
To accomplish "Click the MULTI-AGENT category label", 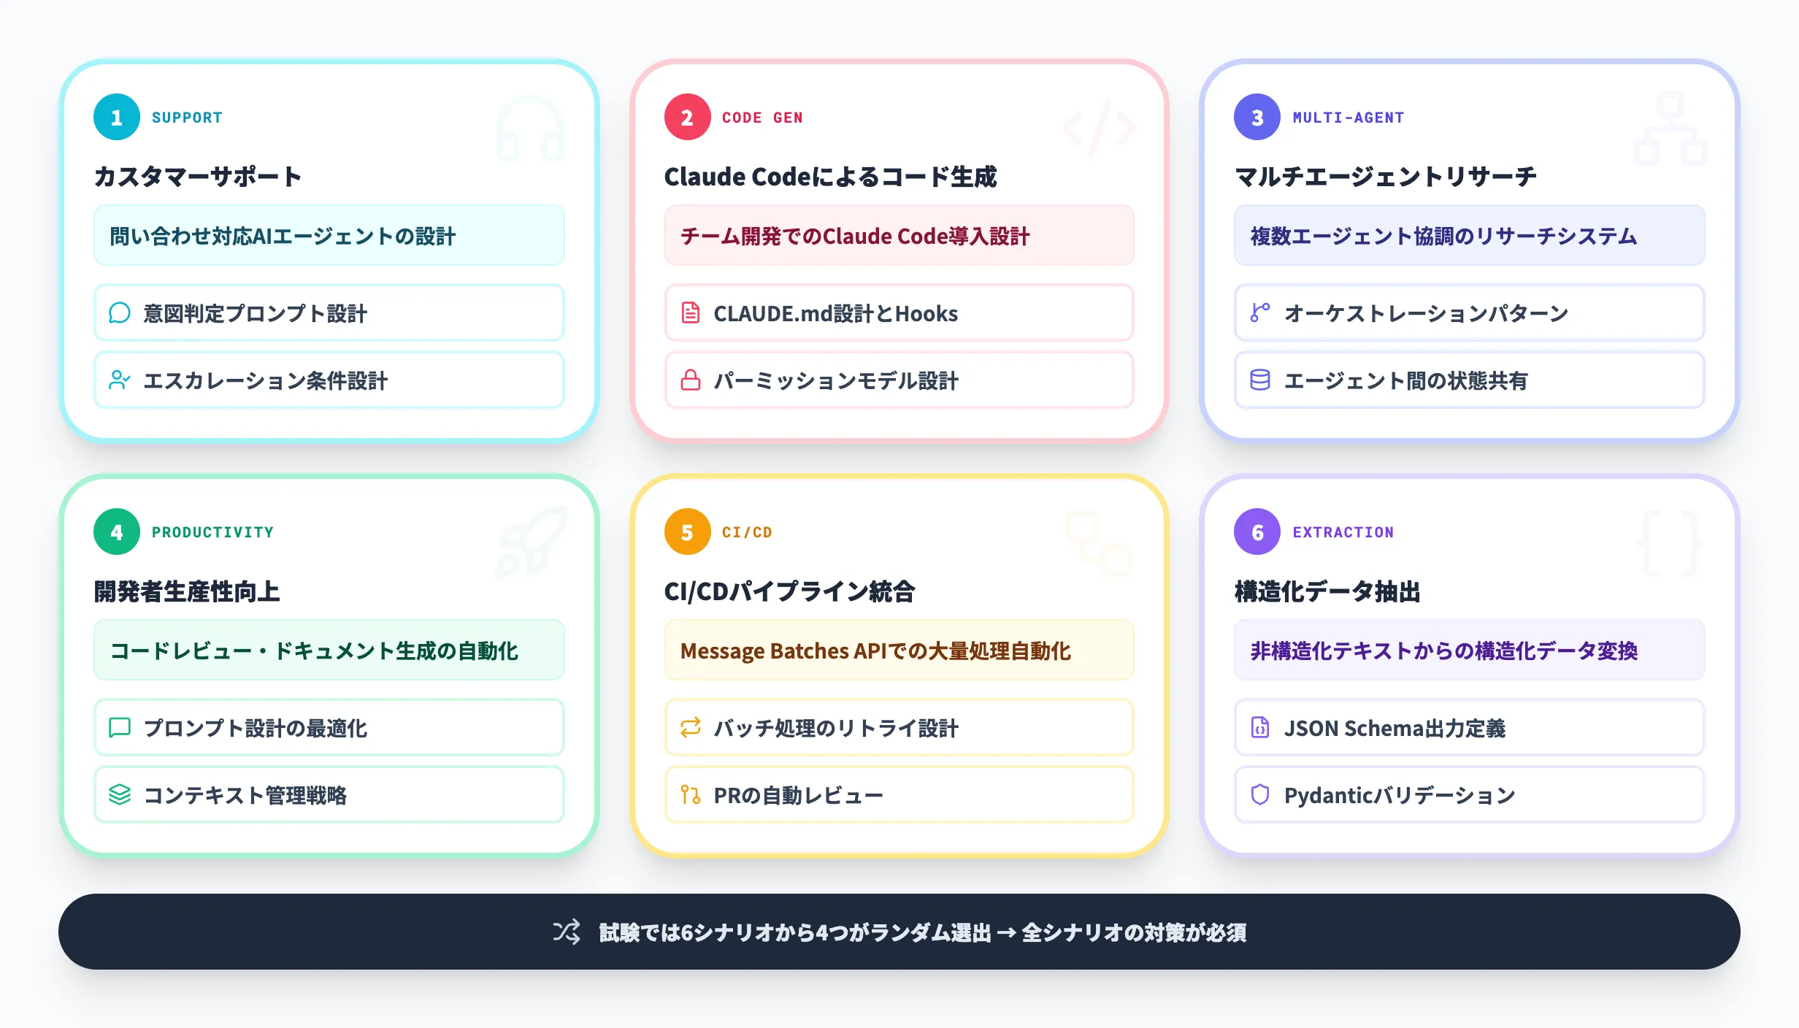I will [x=1349, y=118].
